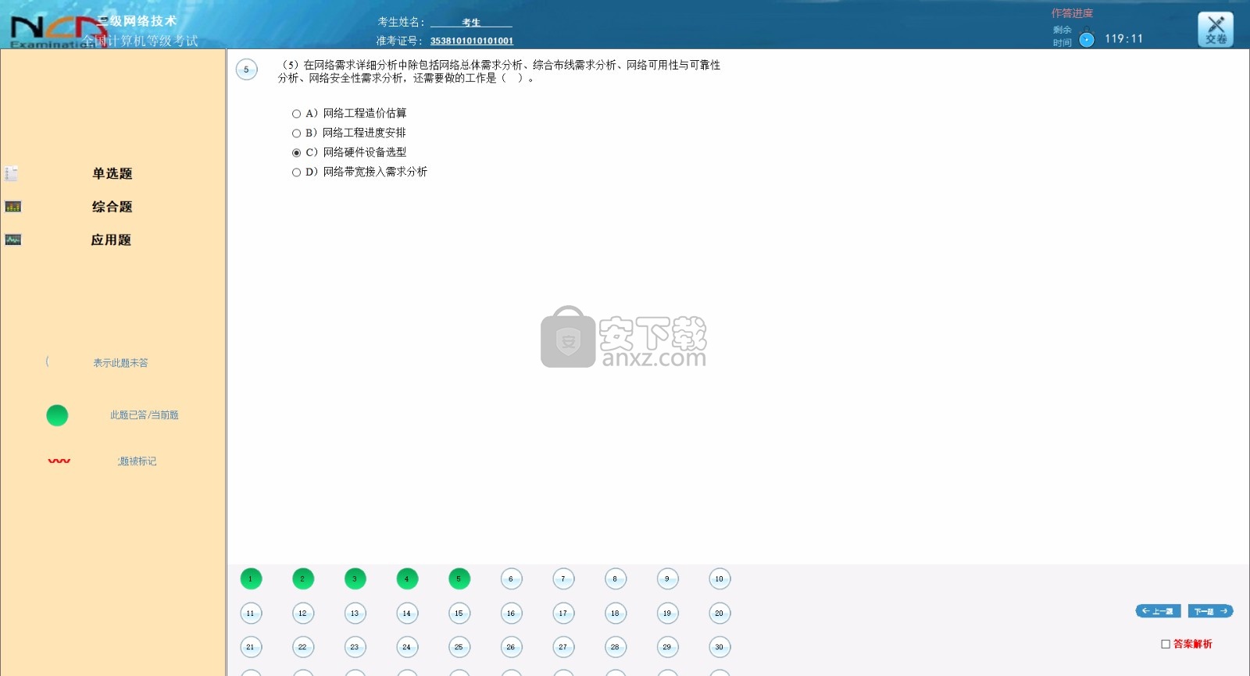Jump to question 26
Image resolution: width=1250 pixels, height=676 pixels.
coord(511,646)
